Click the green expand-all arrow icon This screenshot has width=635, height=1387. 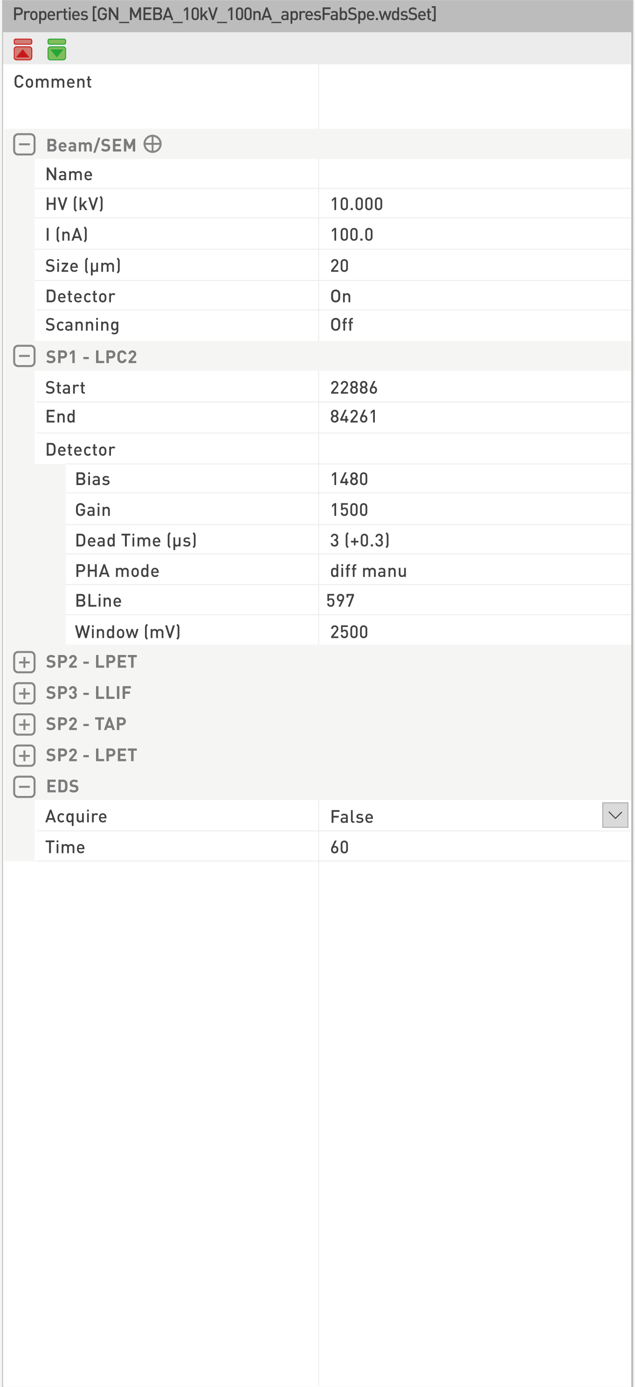click(x=56, y=49)
